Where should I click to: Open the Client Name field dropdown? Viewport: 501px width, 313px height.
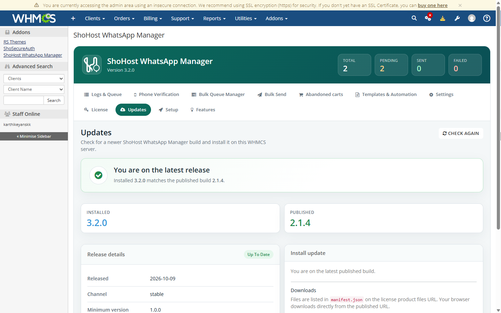tap(34, 89)
